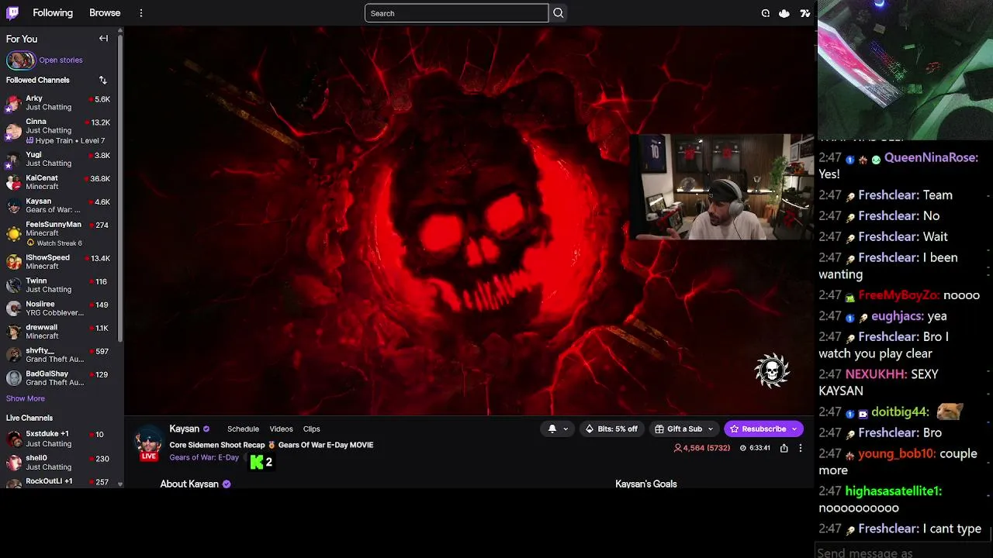This screenshot has height=558, width=993.
Task: Click the 4,564 (5732) viewer count
Action: pyautogui.click(x=702, y=448)
